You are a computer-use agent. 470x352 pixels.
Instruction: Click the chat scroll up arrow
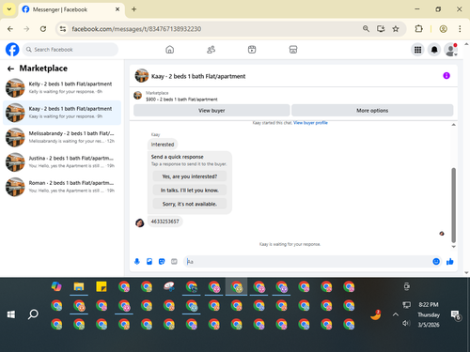(x=453, y=125)
